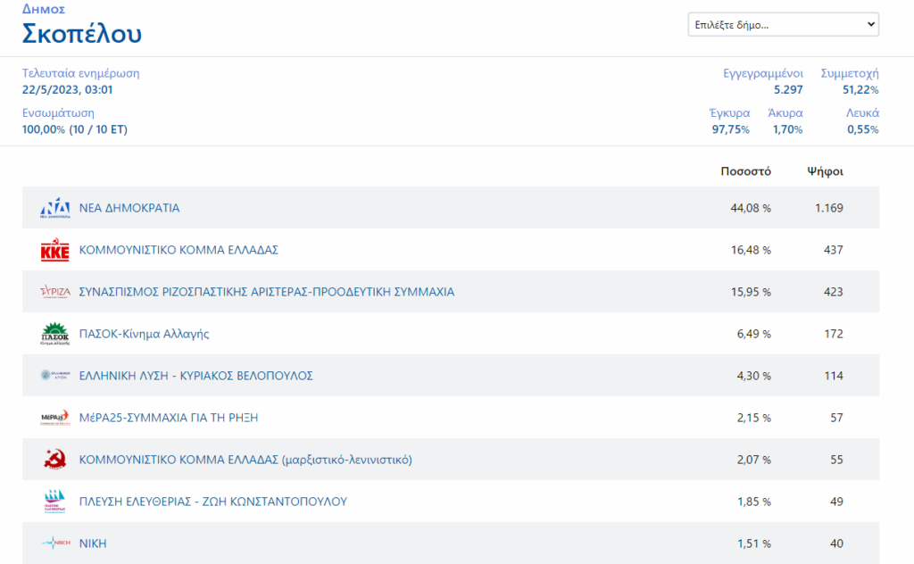Click the Νέα Δημοκρατία party logo

click(54, 208)
